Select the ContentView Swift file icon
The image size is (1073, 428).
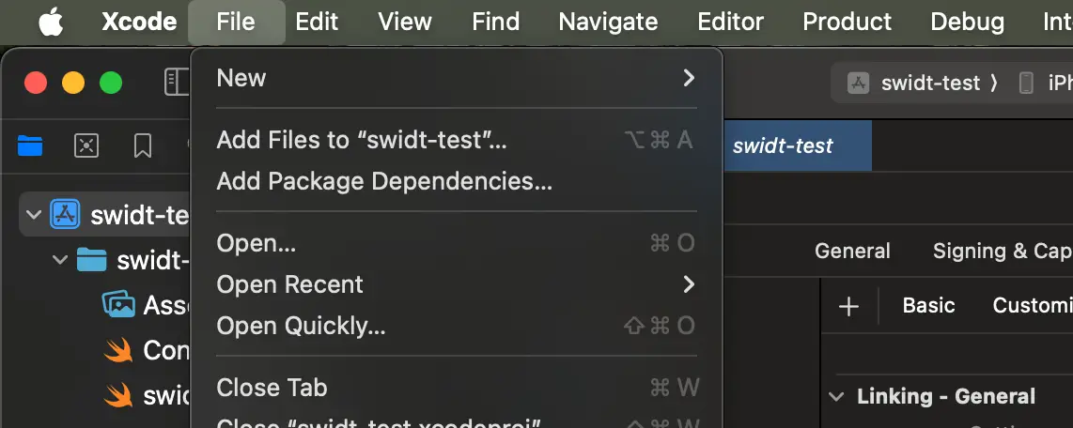pos(118,350)
